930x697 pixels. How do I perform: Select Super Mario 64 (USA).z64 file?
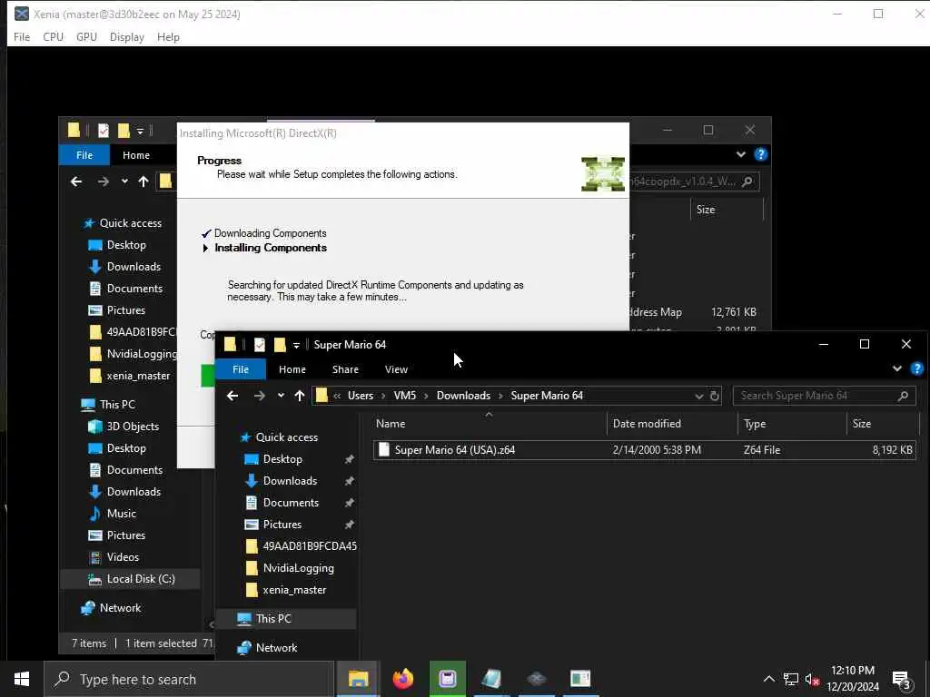click(645, 450)
